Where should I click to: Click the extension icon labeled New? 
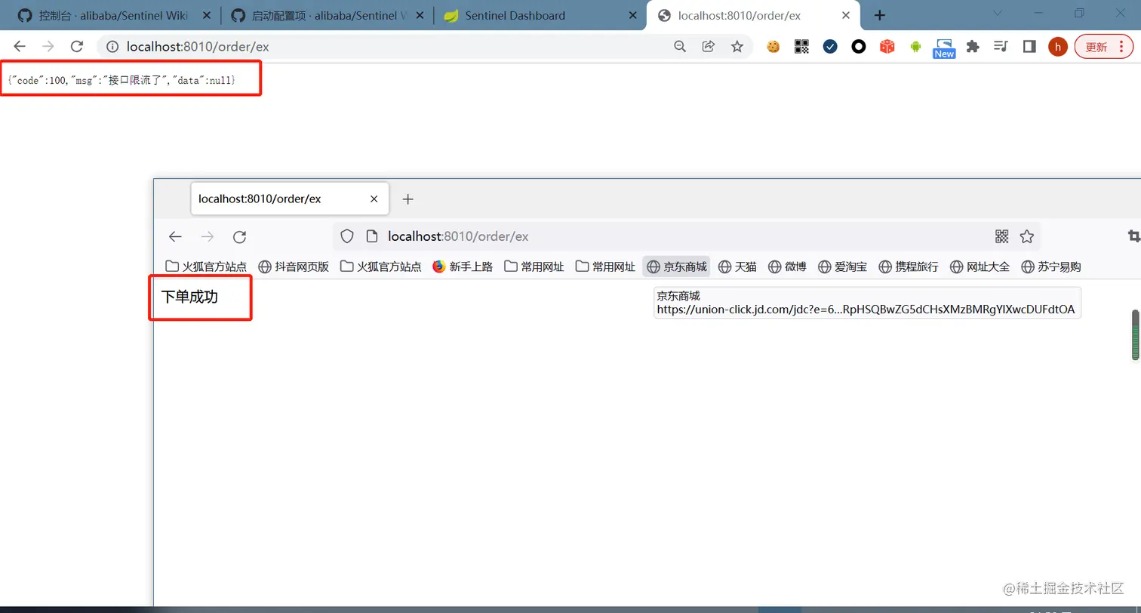tap(944, 48)
